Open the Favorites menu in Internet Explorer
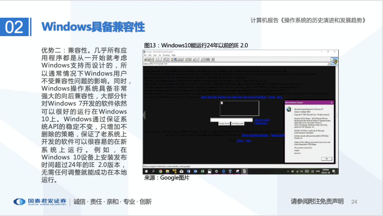The image size is (383, 216). coord(166,55)
